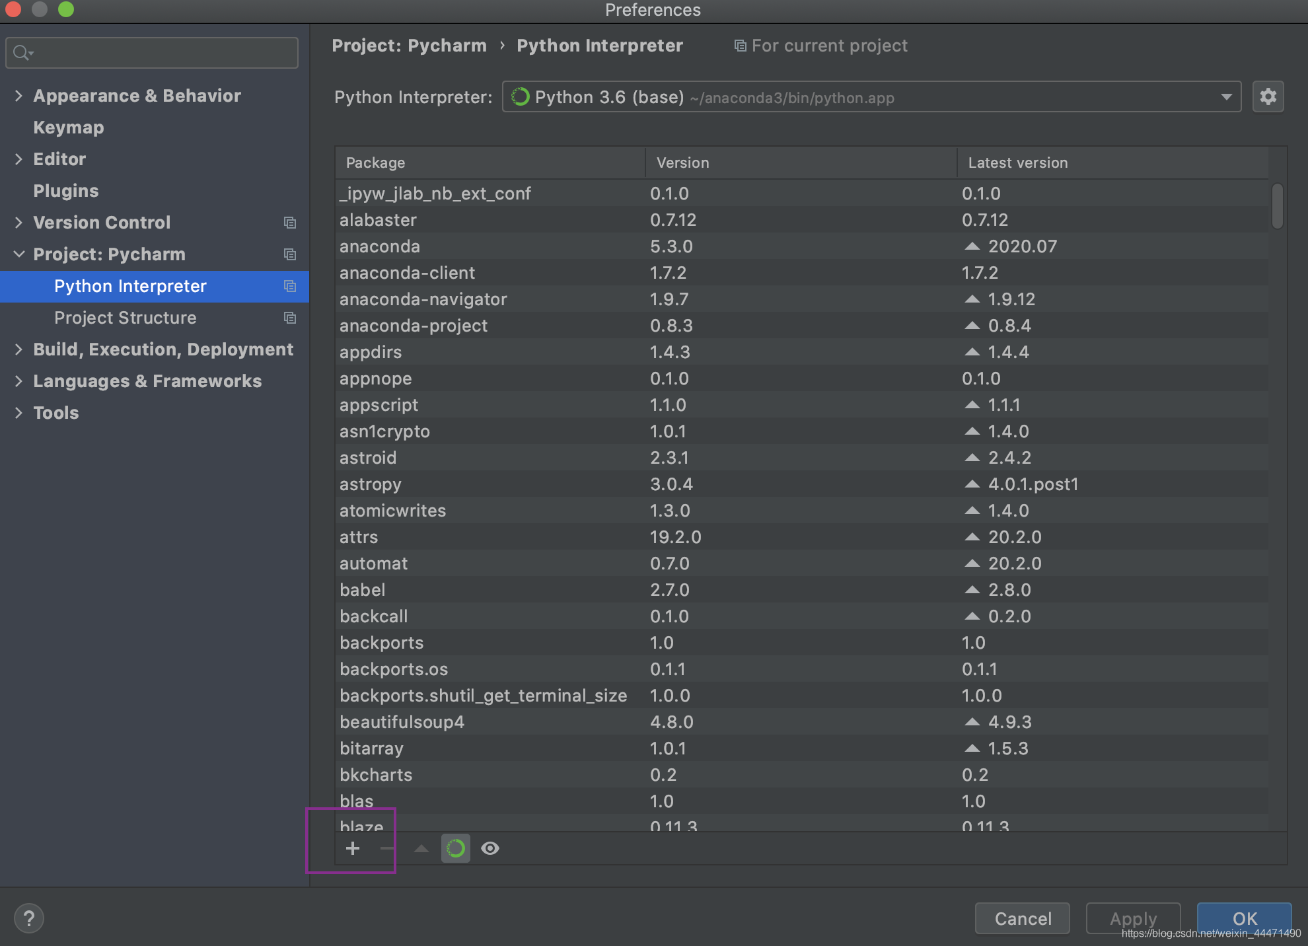Open the interpreter gear settings menu
Screen dimensions: 1308x946
1268,97
